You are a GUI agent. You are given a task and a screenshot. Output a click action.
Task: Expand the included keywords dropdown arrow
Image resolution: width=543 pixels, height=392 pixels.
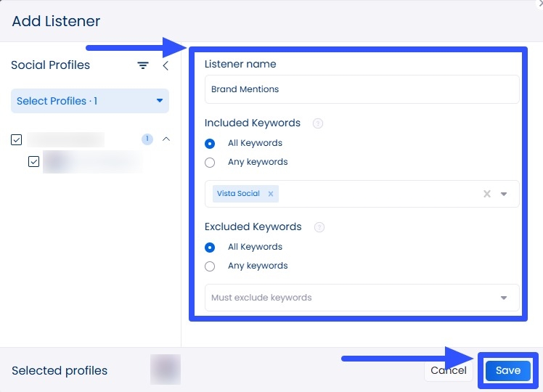pos(504,194)
